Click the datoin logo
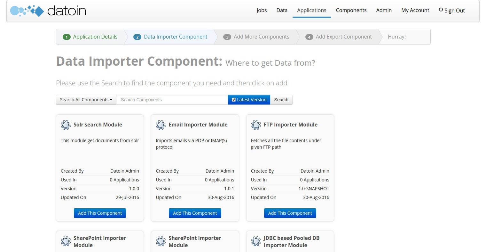This screenshot has height=252, width=486. (48, 11)
